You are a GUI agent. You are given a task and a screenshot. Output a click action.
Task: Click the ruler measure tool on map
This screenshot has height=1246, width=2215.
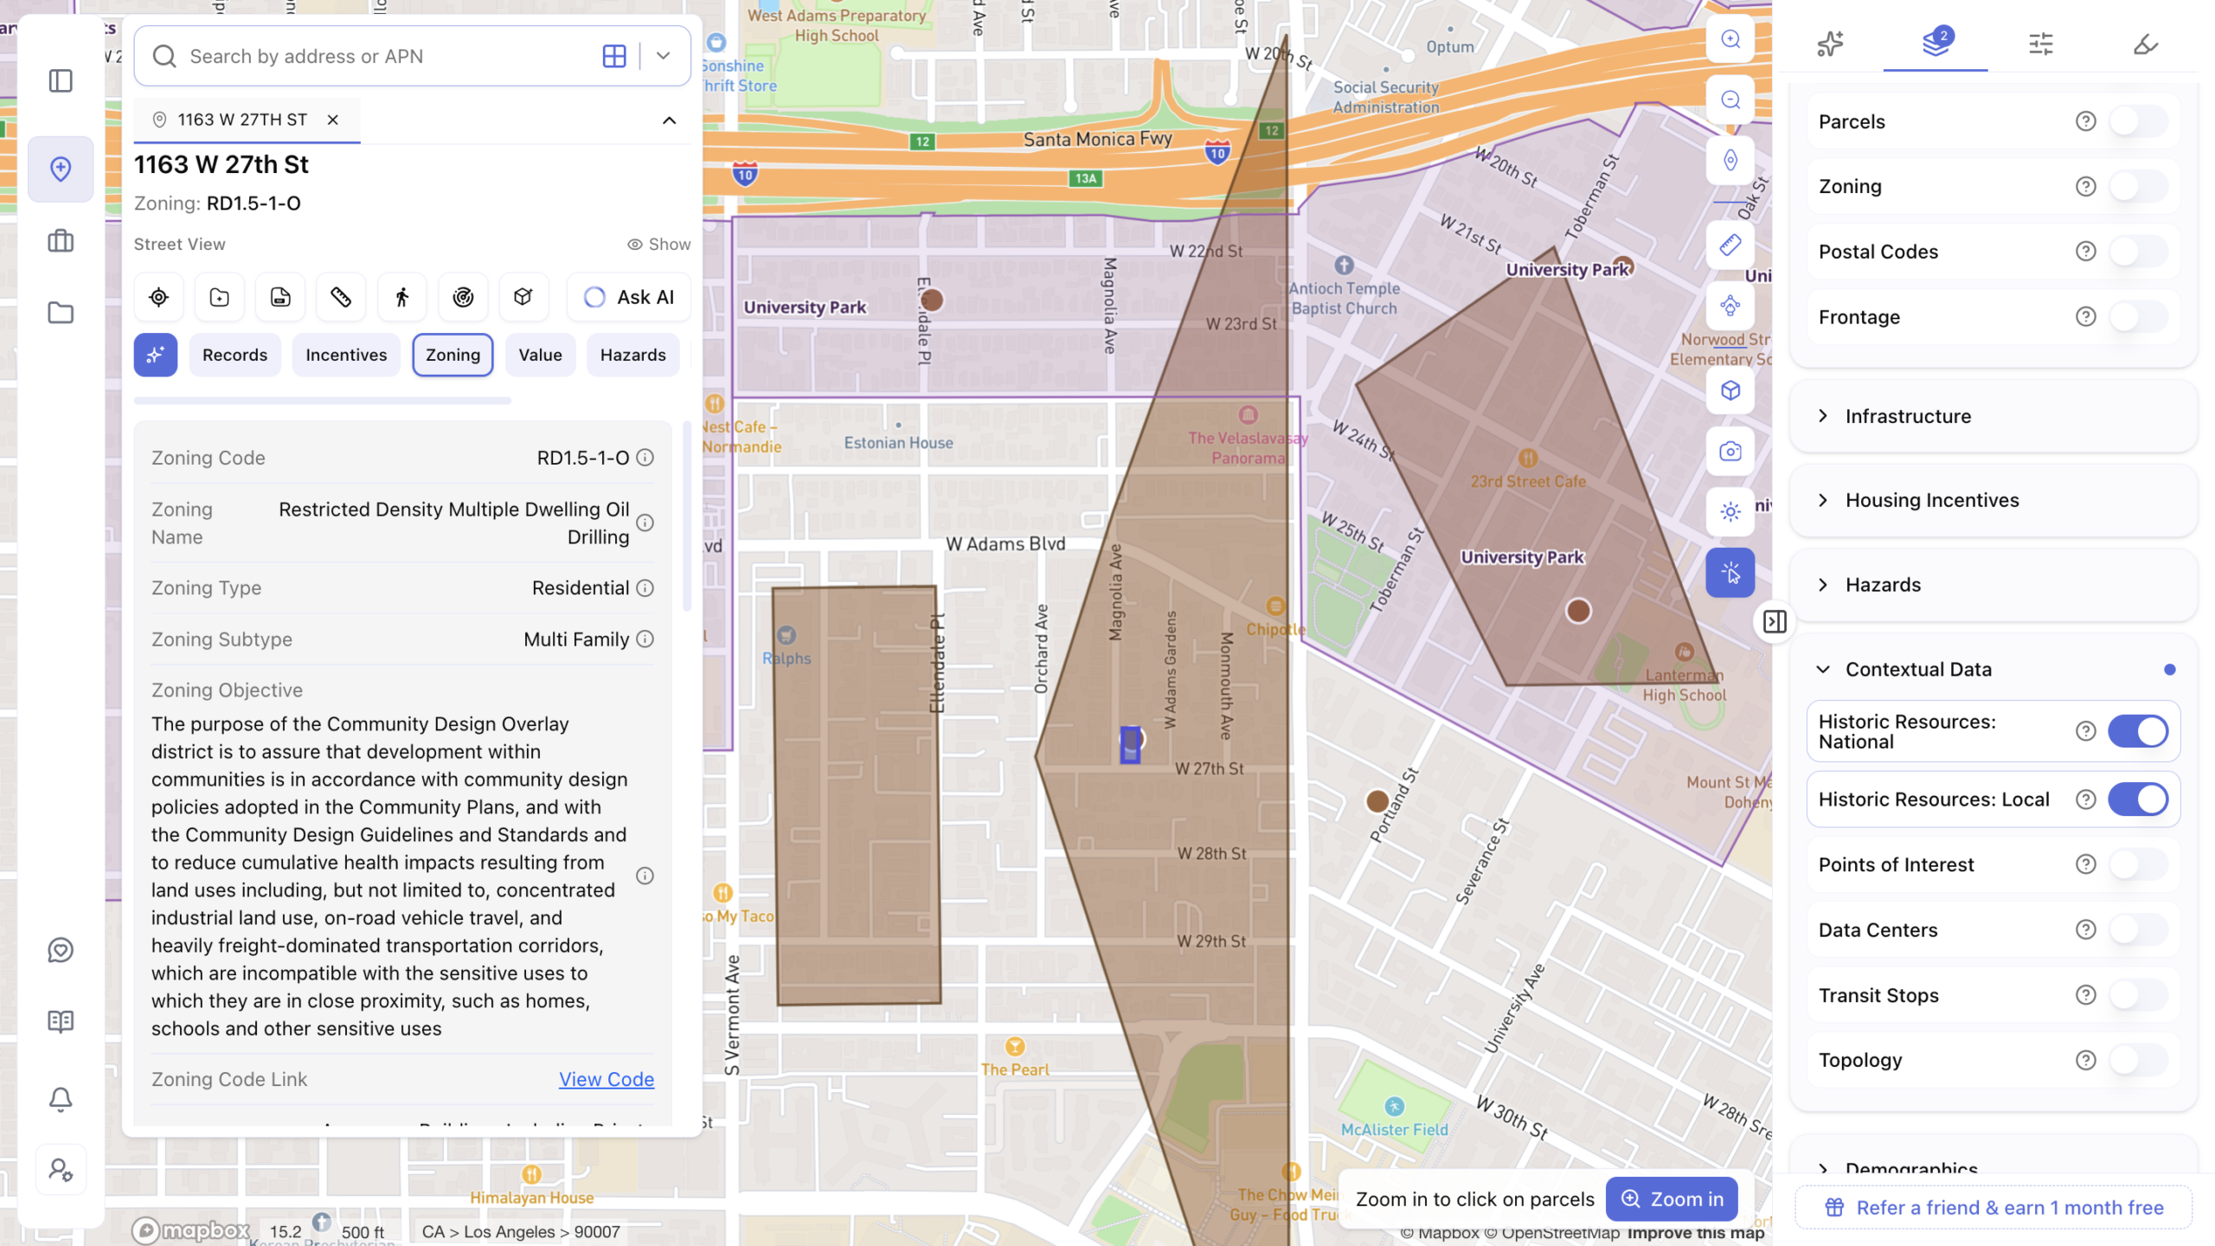tap(1730, 245)
